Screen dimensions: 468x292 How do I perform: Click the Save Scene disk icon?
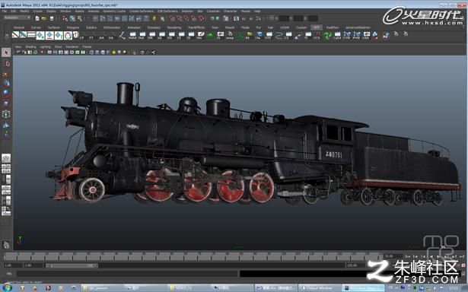(x=51, y=18)
